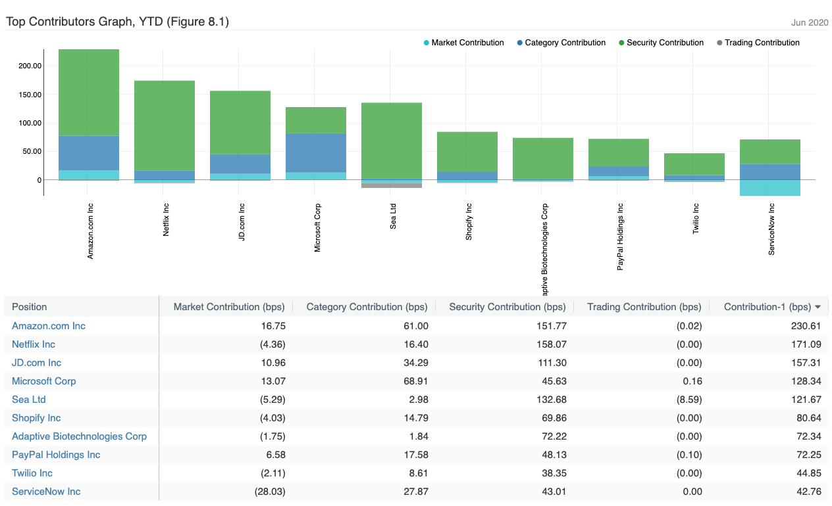Click PayPal green security contribution bar
This screenshot has width=832, height=506.
(619, 152)
